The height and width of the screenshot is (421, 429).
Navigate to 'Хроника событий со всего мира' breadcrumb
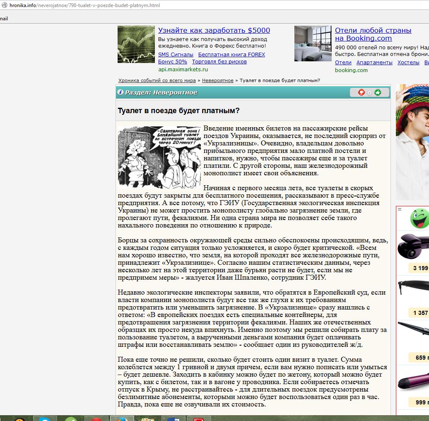coord(157,80)
